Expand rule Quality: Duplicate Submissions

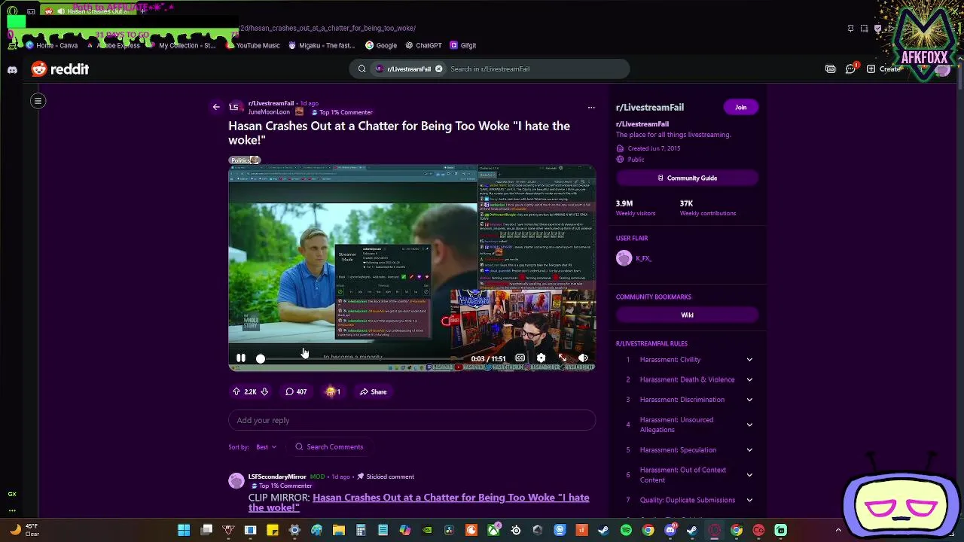click(687, 500)
